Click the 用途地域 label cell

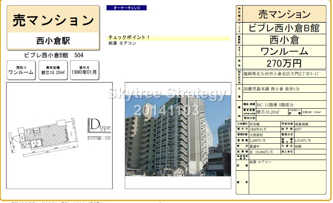287,124
